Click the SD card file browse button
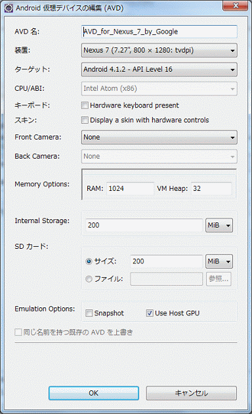Image resolution: width=252 pixels, height=414 pixels. tap(219, 279)
